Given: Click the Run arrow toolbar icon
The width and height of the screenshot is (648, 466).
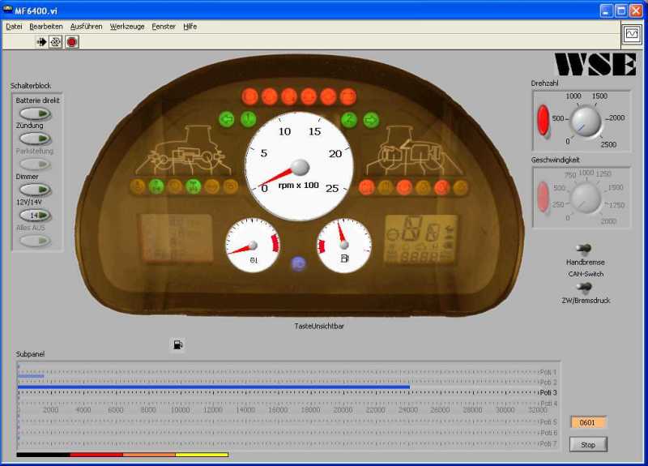Looking at the screenshot, I should (x=41, y=41).
